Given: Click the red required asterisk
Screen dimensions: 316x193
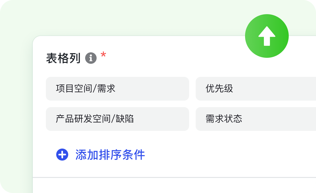Looking at the screenshot, I should coord(103,55).
